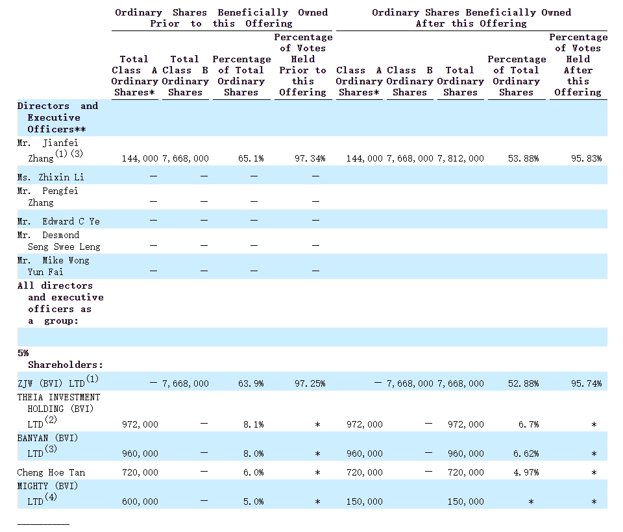623x532 pixels.
Task: Click Jianfei Zhang's 65.1% percentage value
Action: pos(251,158)
